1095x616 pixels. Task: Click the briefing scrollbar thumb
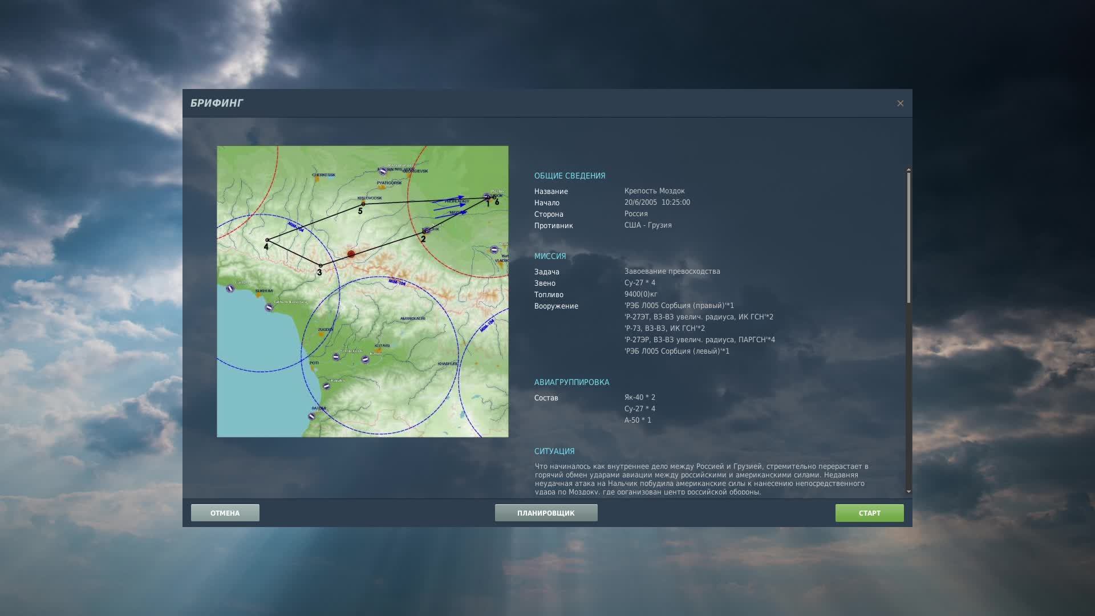click(909, 237)
